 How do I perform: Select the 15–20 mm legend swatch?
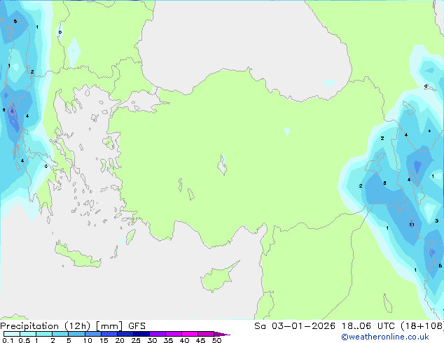point(109,334)
